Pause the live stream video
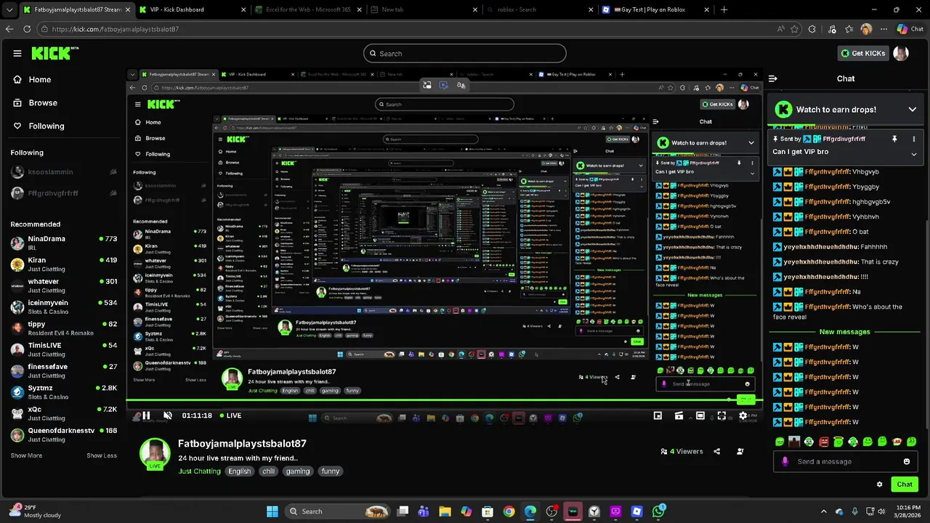930x523 pixels. tap(146, 415)
